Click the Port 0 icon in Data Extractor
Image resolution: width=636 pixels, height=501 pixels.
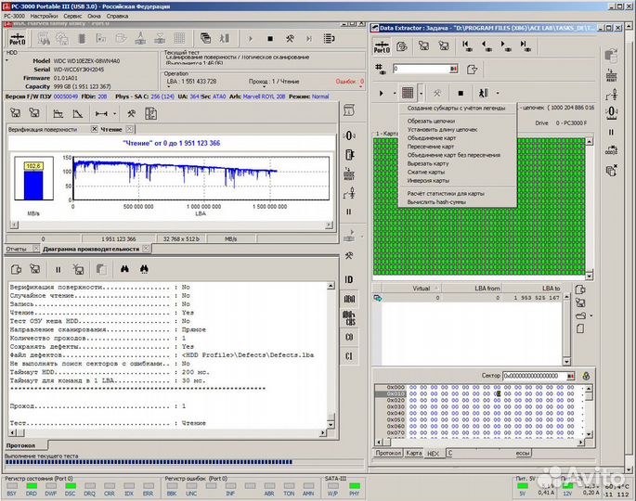(x=382, y=47)
